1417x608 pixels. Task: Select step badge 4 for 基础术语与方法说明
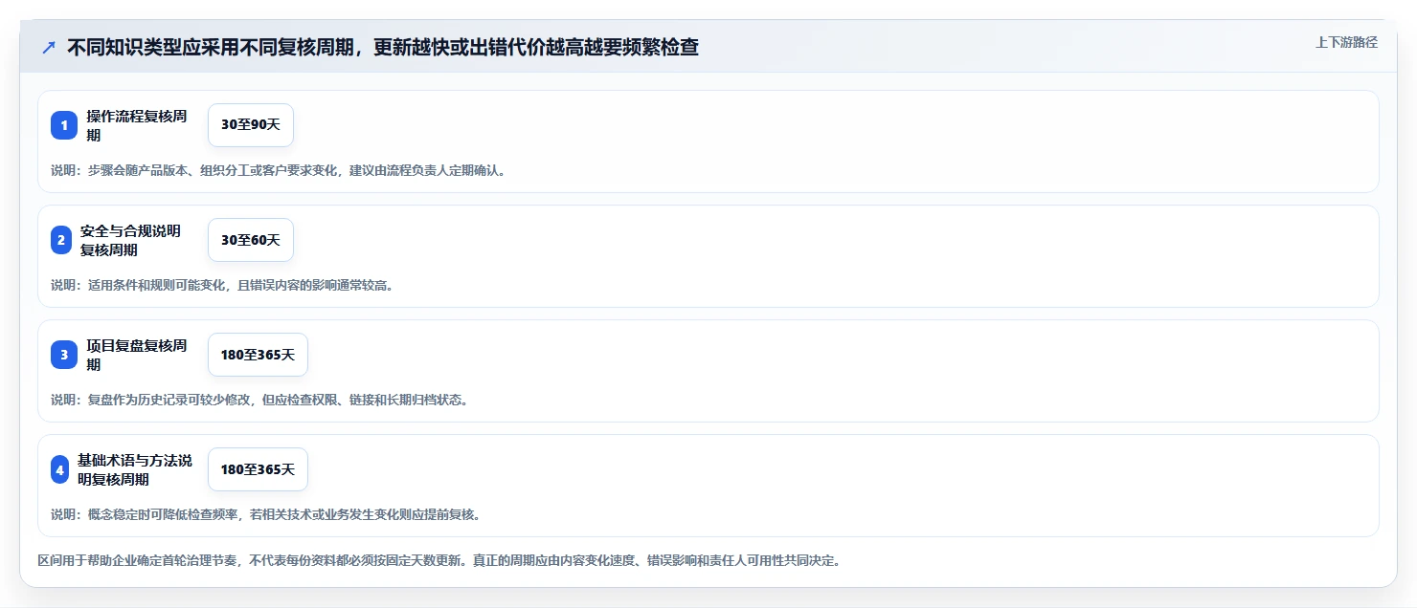(60, 469)
